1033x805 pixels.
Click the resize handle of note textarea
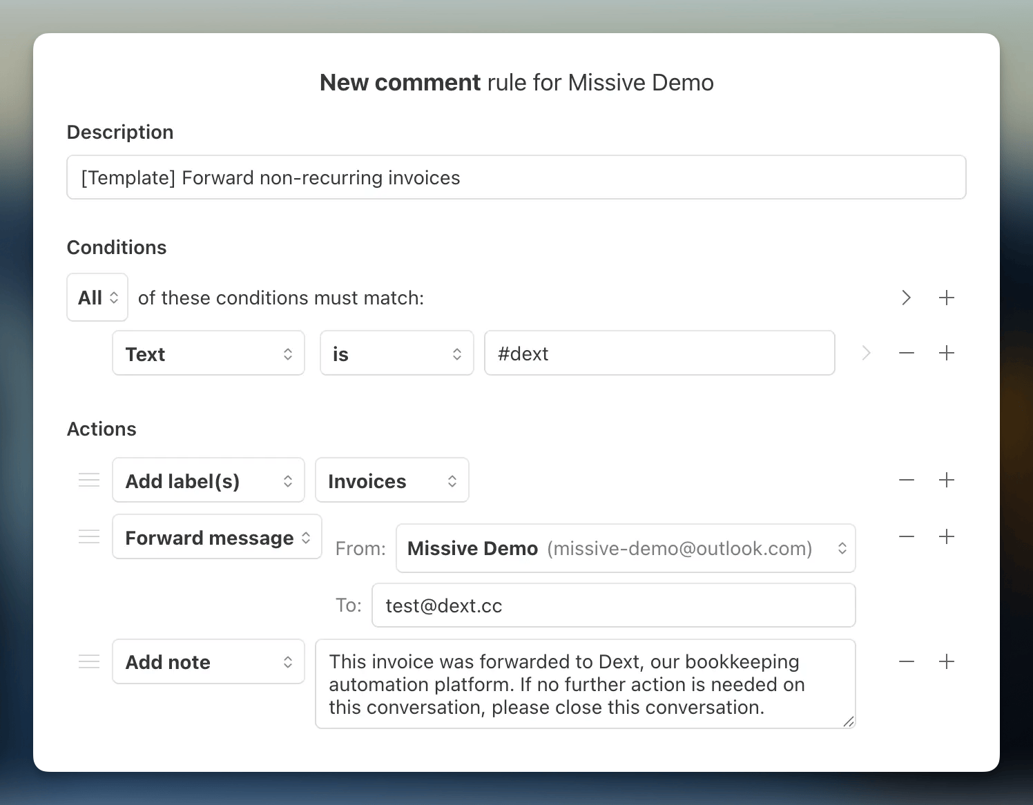tap(849, 721)
